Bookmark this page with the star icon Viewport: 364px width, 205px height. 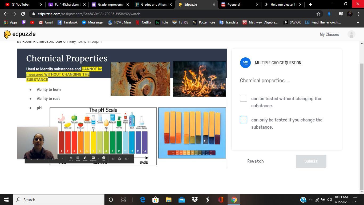318,14
